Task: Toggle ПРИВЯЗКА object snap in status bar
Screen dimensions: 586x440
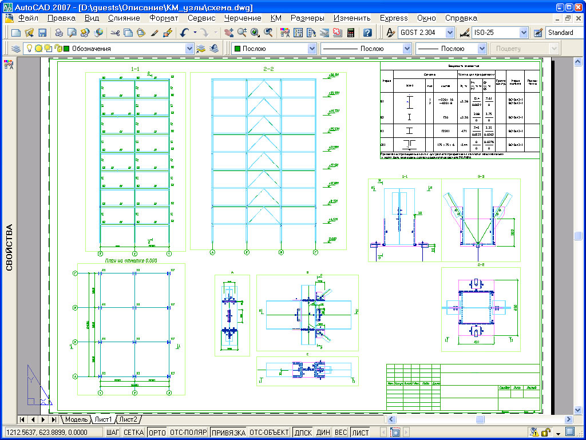Action: [228, 433]
